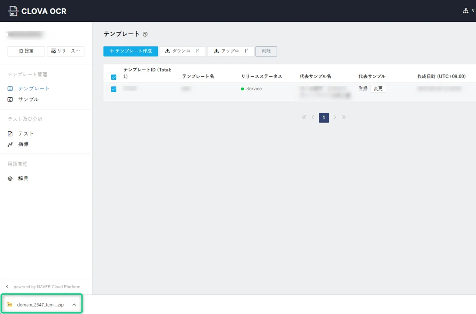476x314 pixels.
Task: Open the downloaded domain_2347 zip file
Action: 40,305
